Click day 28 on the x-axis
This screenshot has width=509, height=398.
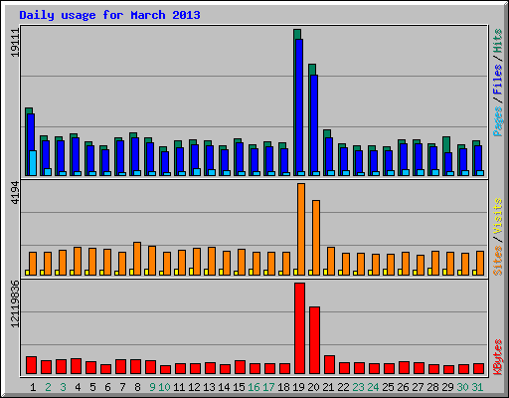point(432,387)
